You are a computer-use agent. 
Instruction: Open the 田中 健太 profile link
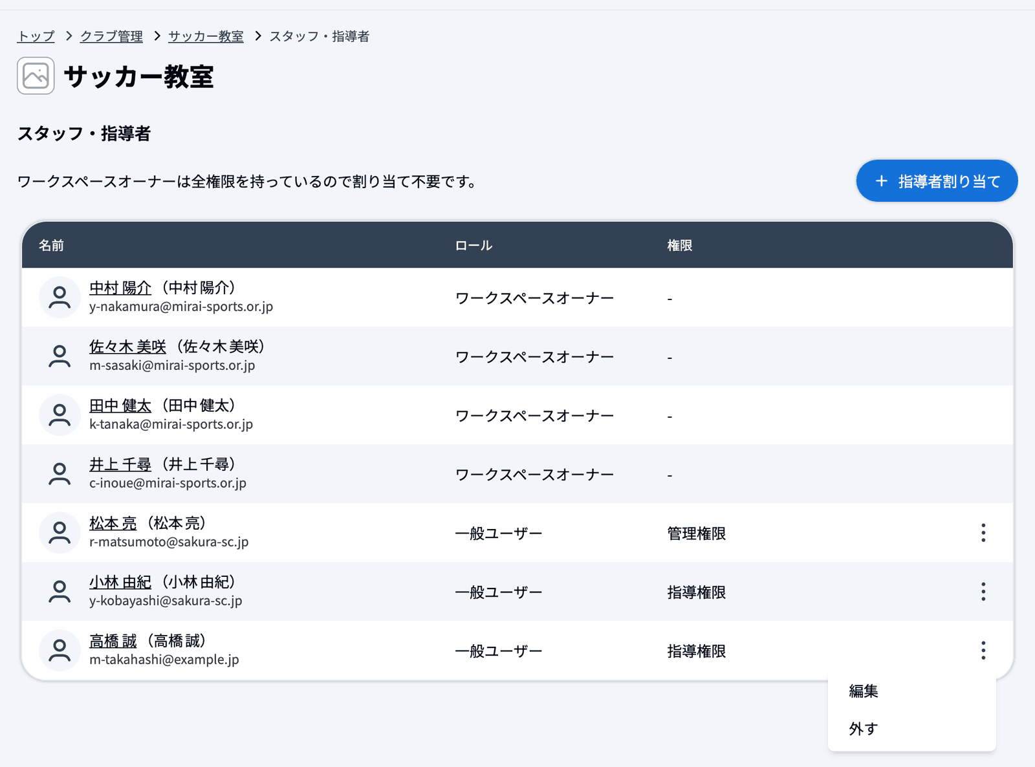[120, 405]
